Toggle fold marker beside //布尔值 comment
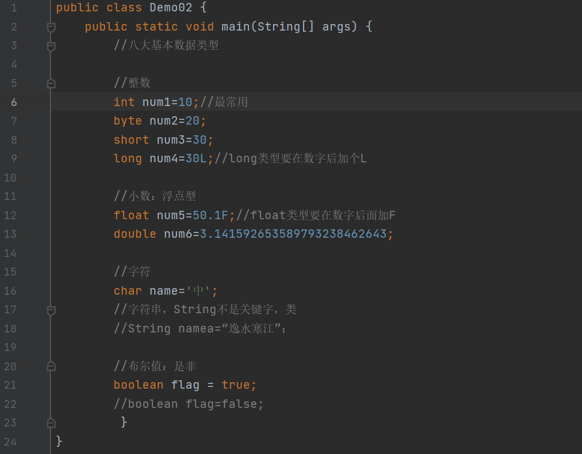The width and height of the screenshot is (582, 454). coord(51,366)
